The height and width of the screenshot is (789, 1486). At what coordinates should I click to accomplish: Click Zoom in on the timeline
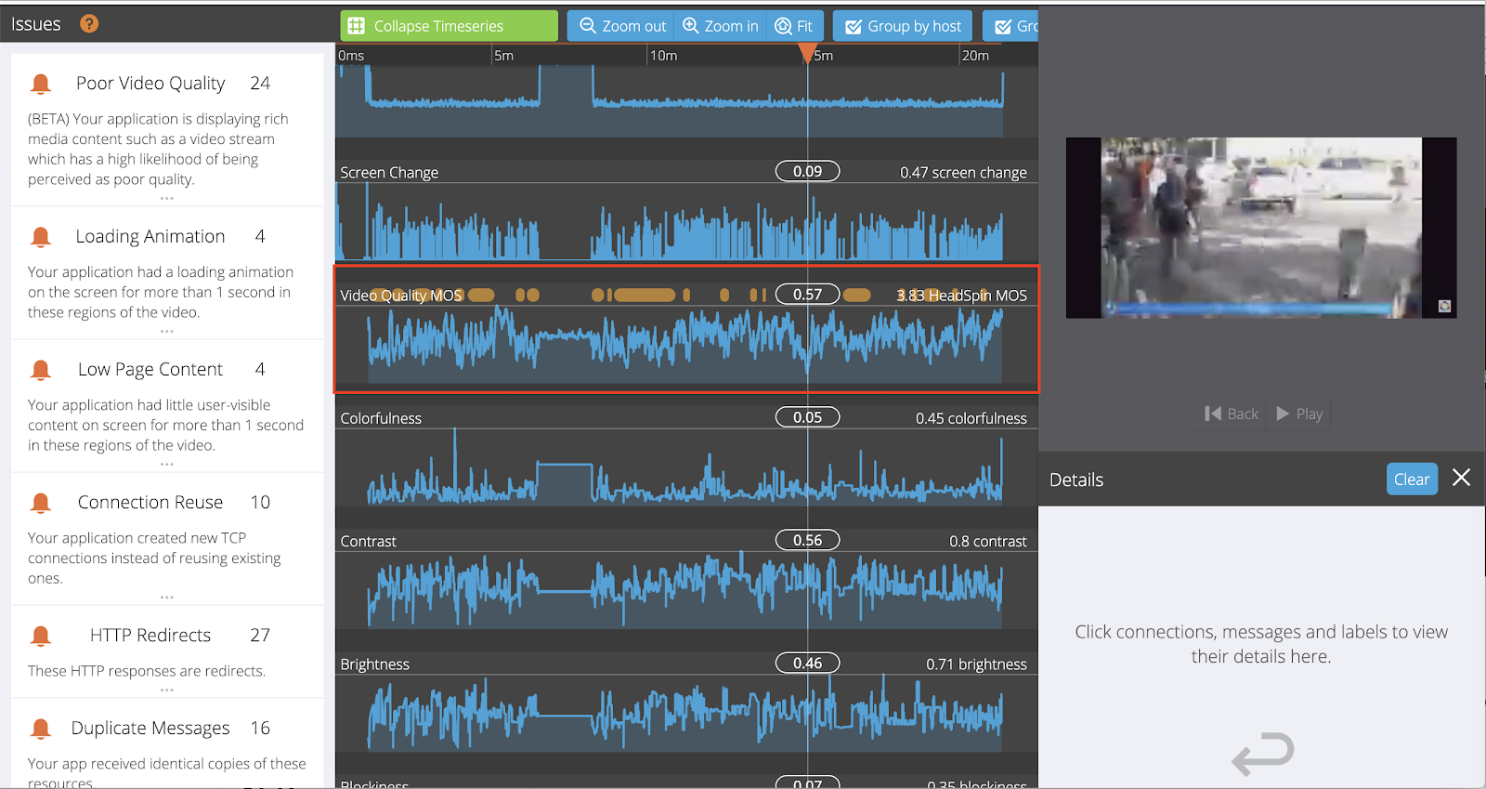(721, 26)
